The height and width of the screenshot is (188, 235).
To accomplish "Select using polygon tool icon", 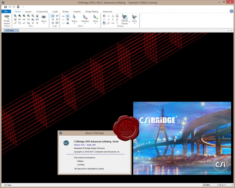I will (x=68, y=23).
